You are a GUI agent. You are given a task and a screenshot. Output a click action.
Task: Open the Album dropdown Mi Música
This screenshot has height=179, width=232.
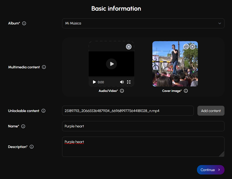point(143,23)
